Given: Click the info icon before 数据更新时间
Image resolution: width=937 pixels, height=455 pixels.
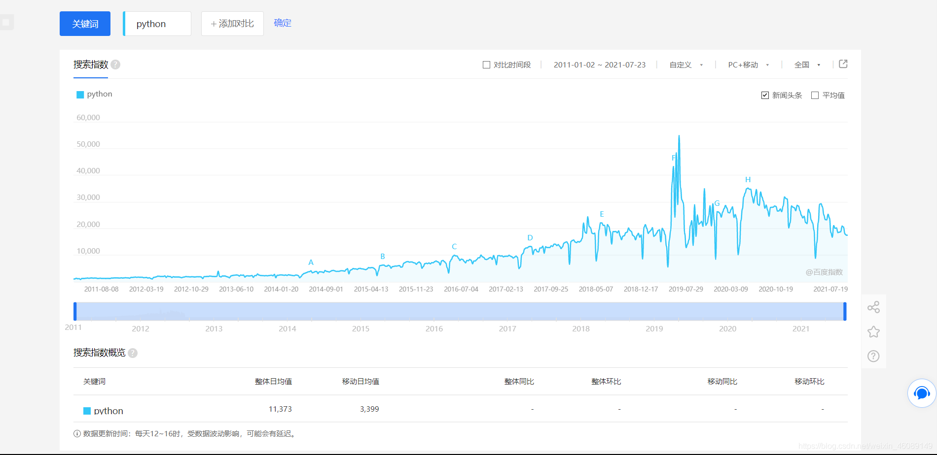Looking at the screenshot, I should 77,434.
